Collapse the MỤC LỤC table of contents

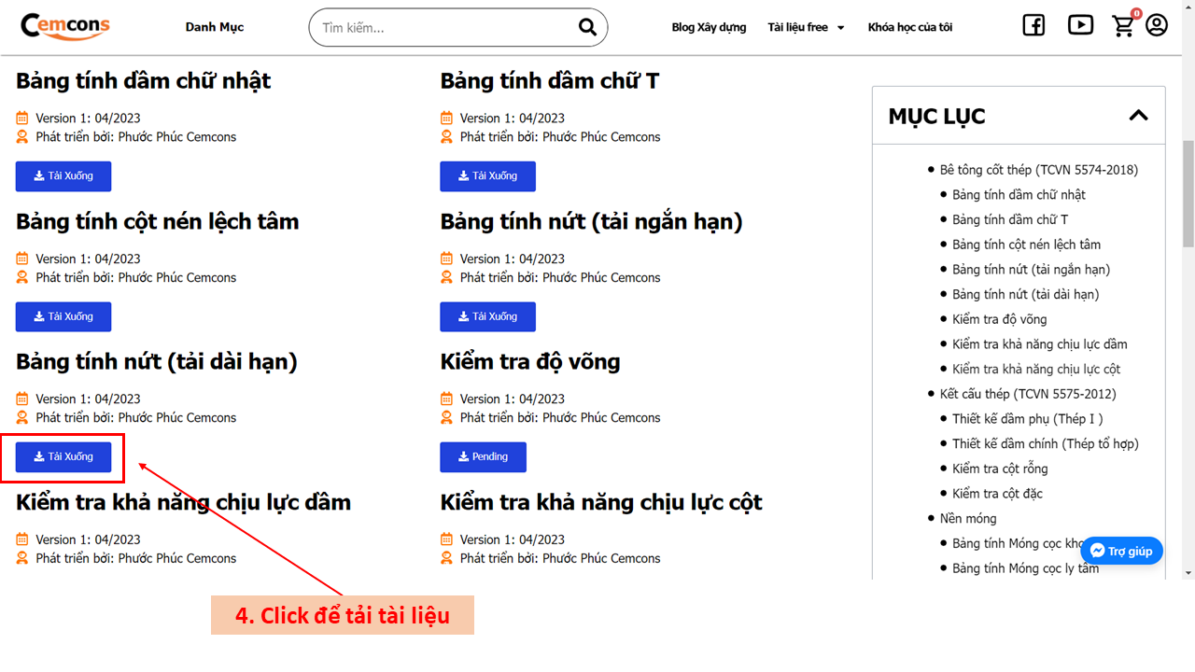pyautogui.click(x=1138, y=116)
